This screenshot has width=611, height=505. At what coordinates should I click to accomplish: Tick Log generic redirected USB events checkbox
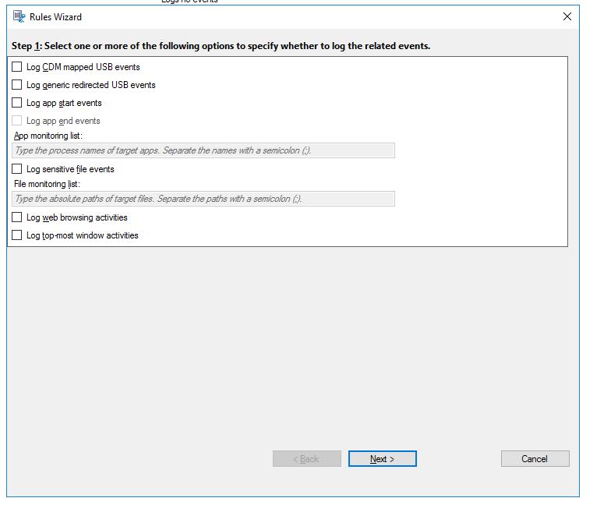tap(17, 85)
